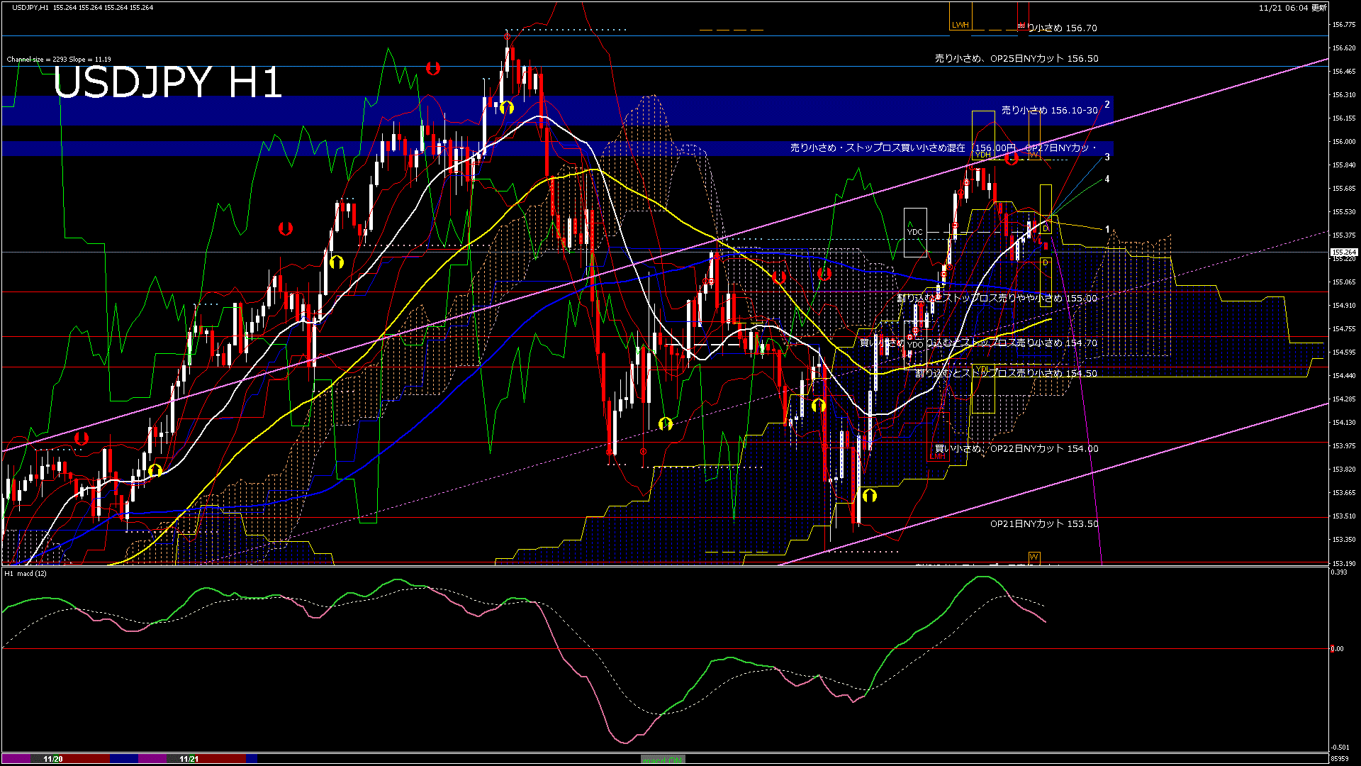Toggle the macd ON button

[x=663, y=760]
